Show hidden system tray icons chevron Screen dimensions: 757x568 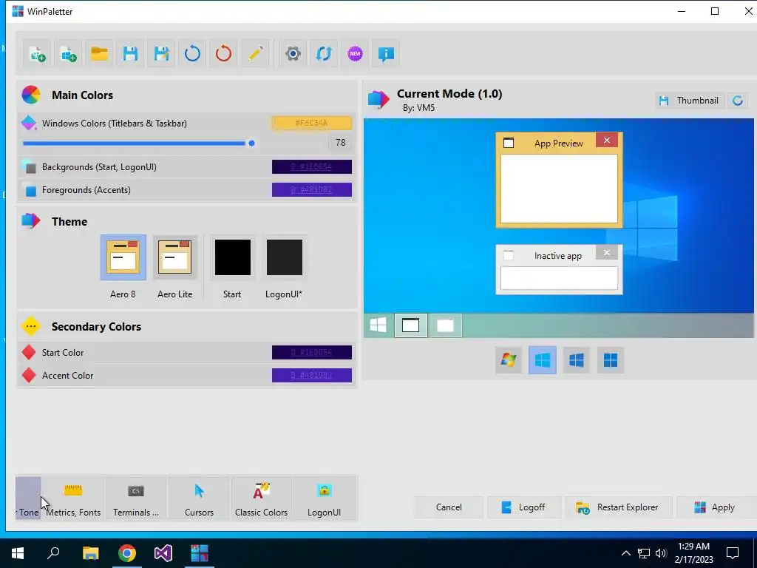coord(625,553)
